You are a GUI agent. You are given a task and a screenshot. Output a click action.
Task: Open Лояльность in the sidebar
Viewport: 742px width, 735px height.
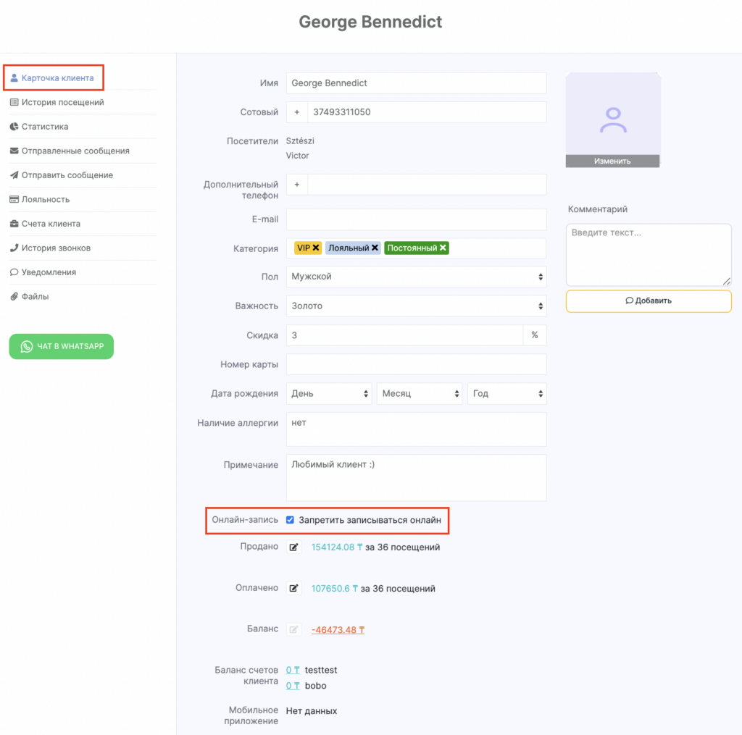[x=45, y=199]
